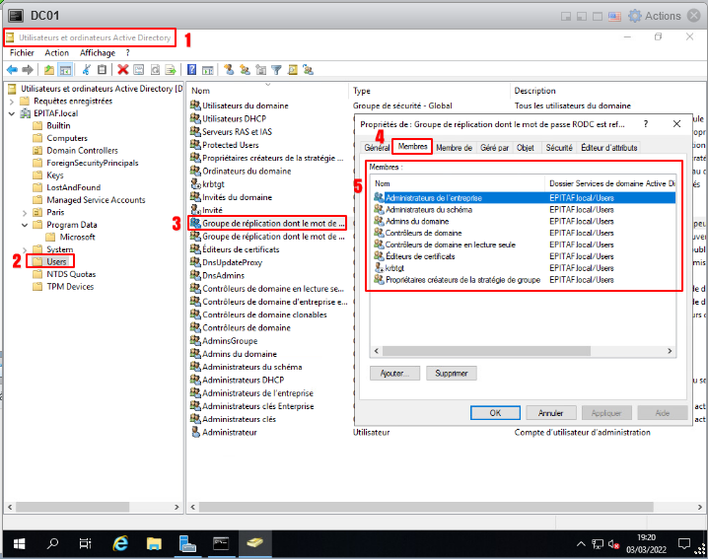
Task: Click the Cut scissors icon in toolbar
Action: point(87,70)
